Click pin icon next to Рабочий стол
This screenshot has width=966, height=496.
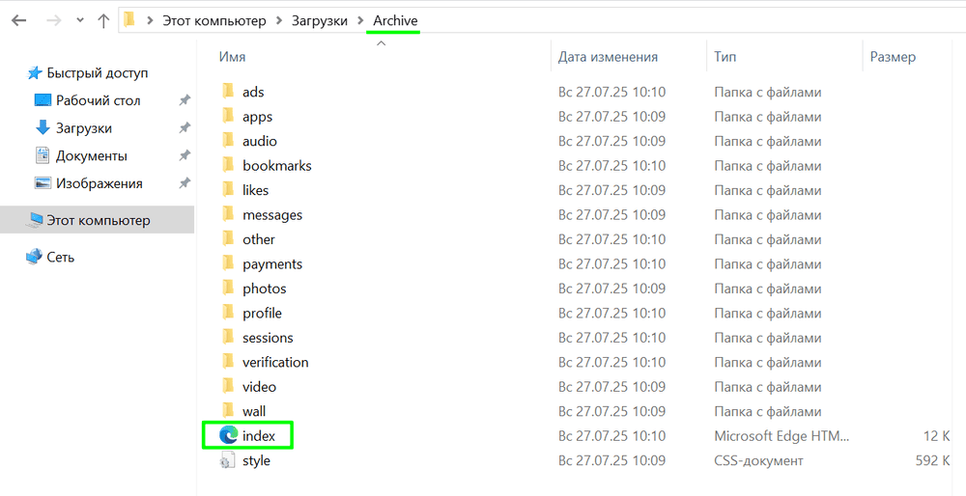(x=185, y=100)
